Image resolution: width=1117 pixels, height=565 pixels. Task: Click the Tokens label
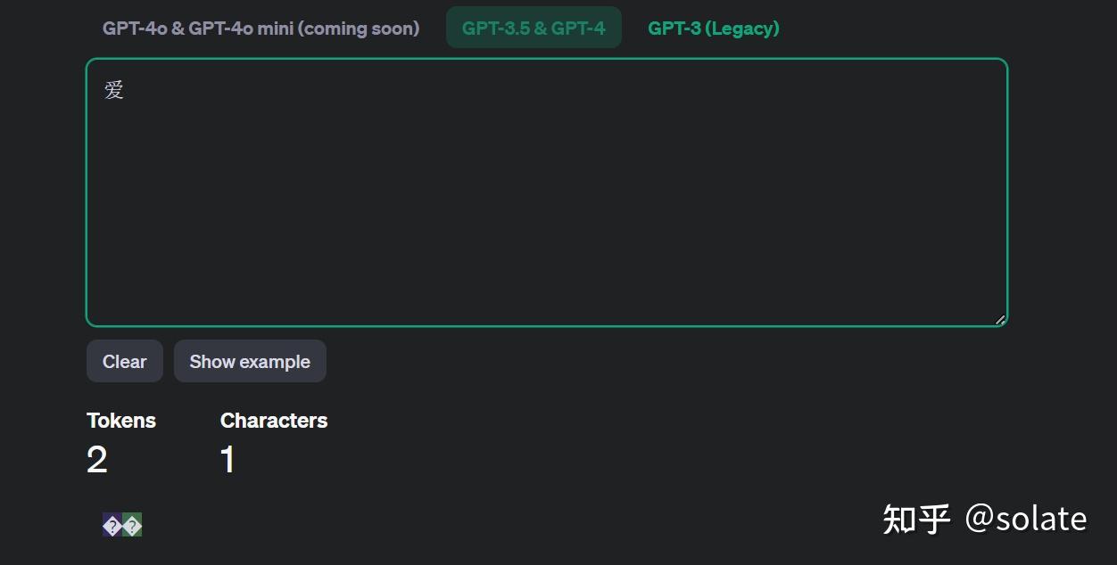121,420
